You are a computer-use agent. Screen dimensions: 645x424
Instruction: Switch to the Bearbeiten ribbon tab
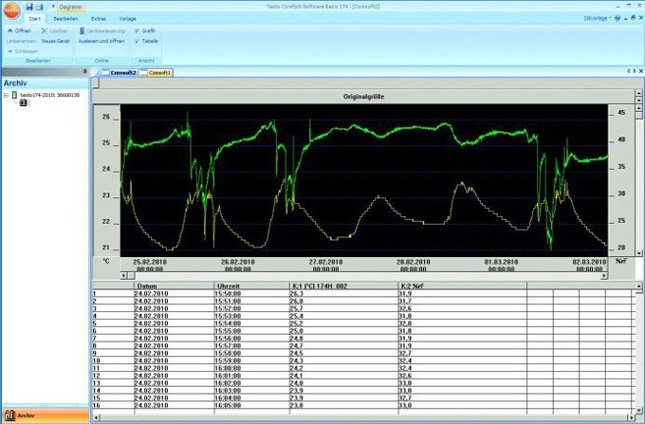(x=65, y=19)
